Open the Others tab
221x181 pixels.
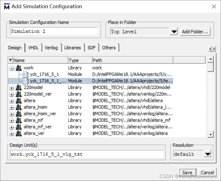[109, 48]
